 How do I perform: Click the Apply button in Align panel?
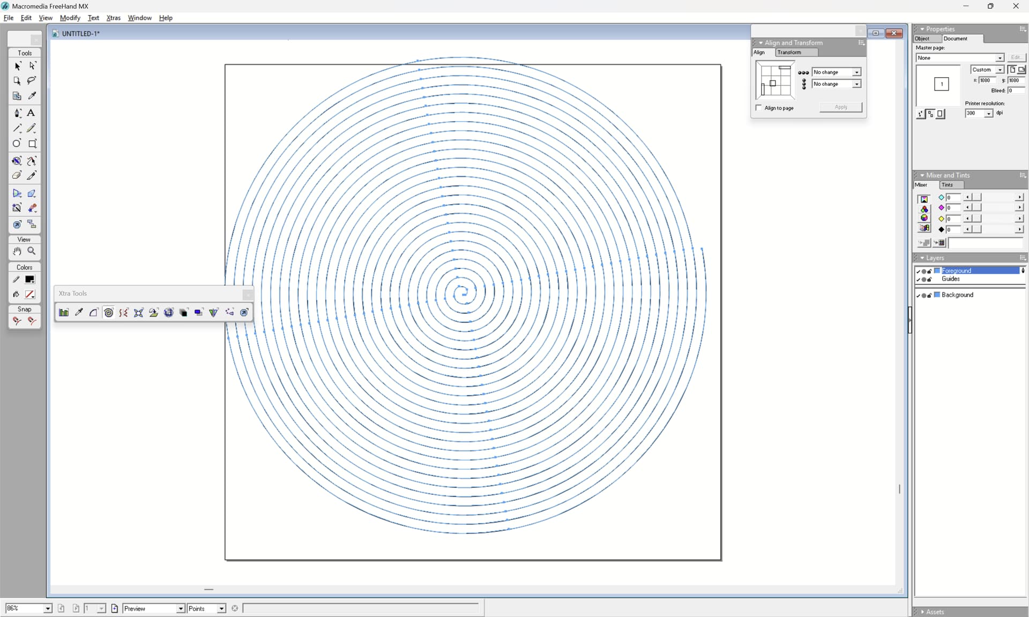(x=841, y=107)
